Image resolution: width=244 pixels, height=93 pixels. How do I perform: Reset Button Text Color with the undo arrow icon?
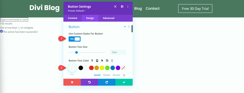(x=107, y=61)
